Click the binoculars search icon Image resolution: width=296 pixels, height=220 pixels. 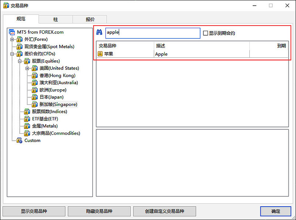pos(99,32)
